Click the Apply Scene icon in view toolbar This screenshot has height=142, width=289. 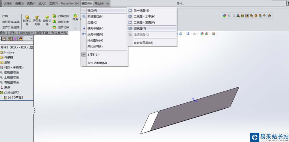click(x=206, y=34)
